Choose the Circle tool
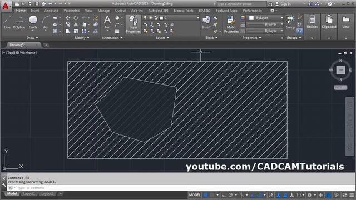 pos(33,22)
